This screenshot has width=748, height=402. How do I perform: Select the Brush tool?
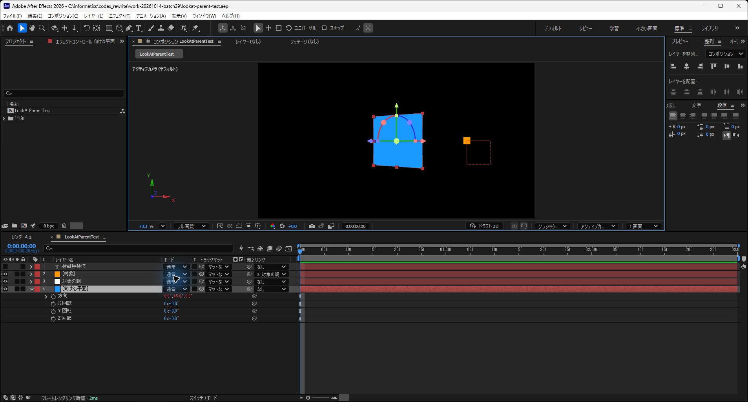[x=151, y=28]
